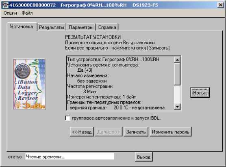Open the Файл menu

click(x=27, y=13)
